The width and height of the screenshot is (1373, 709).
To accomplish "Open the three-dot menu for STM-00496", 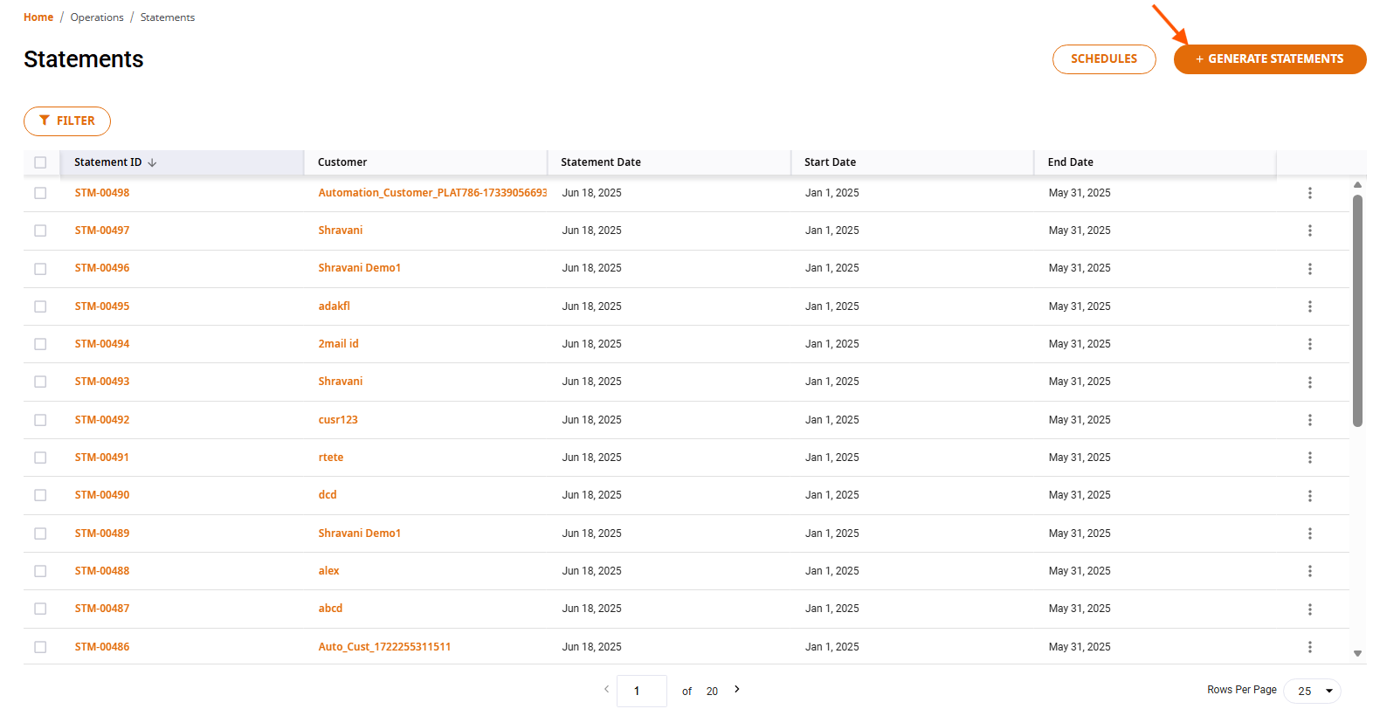I will pos(1309,269).
